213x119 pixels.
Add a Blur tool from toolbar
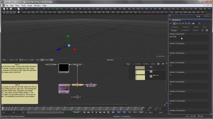point(129,9)
